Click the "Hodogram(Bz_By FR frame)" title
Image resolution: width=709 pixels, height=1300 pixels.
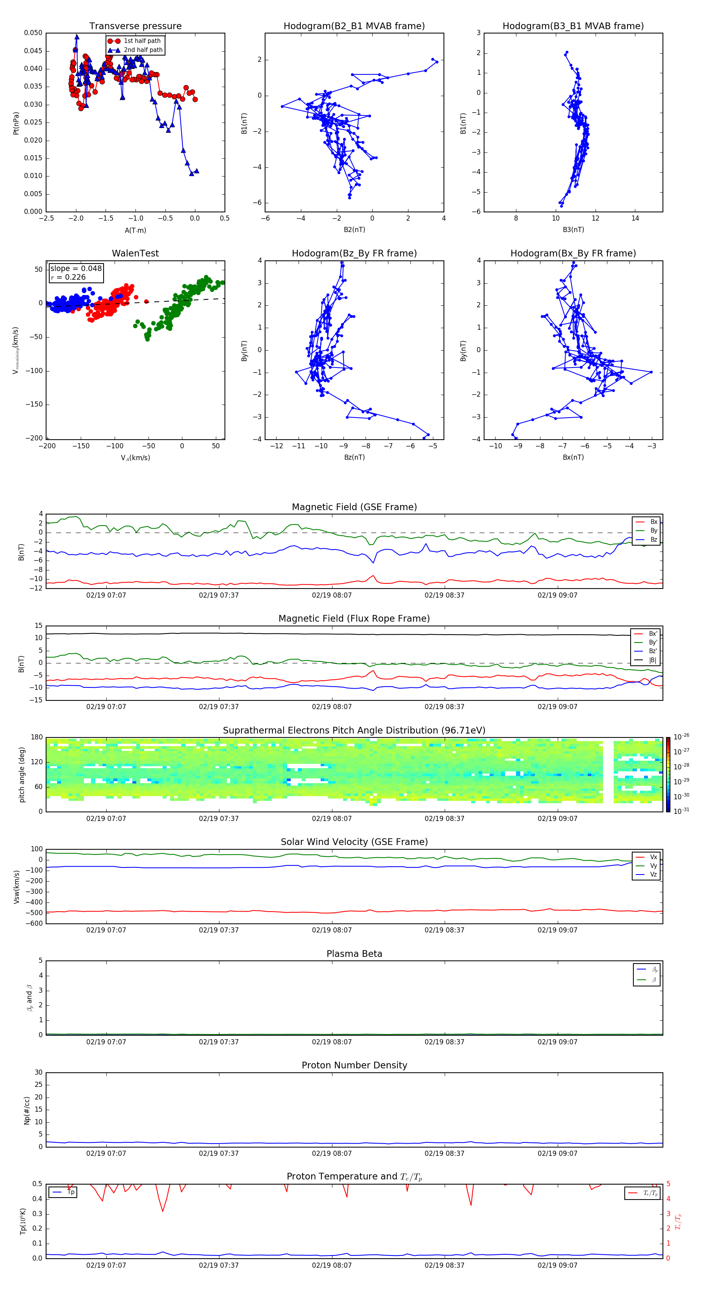[x=354, y=253]
